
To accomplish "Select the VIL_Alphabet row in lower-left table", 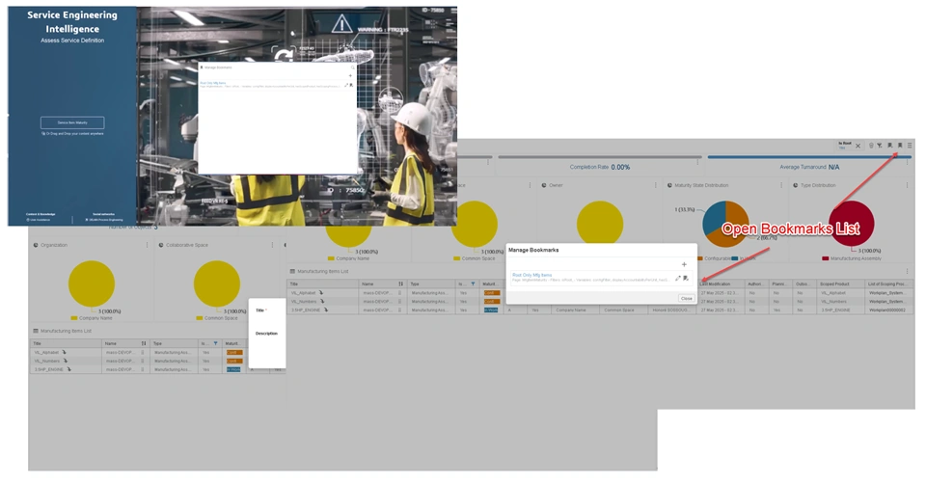I will [48, 353].
